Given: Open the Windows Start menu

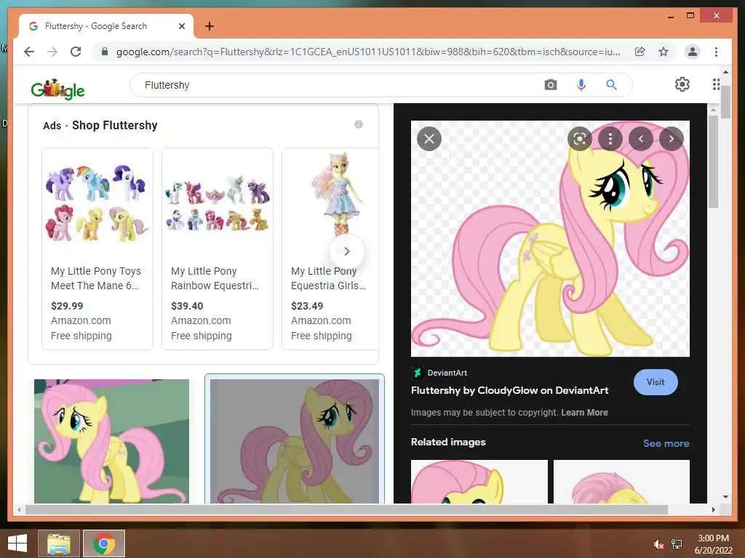Looking at the screenshot, I should pos(17,543).
